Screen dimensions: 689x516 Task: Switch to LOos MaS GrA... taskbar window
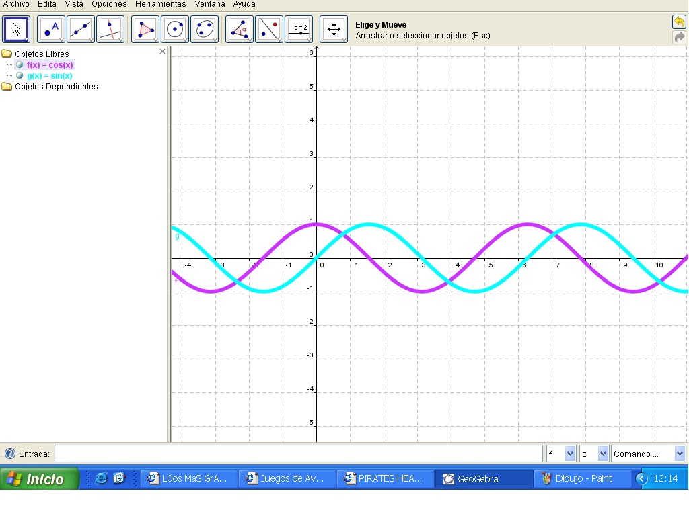tap(188, 478)
